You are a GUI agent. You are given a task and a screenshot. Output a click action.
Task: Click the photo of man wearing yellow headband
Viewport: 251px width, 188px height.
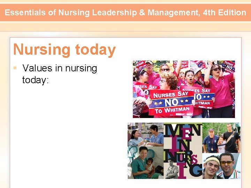click(x=221, y=166)
